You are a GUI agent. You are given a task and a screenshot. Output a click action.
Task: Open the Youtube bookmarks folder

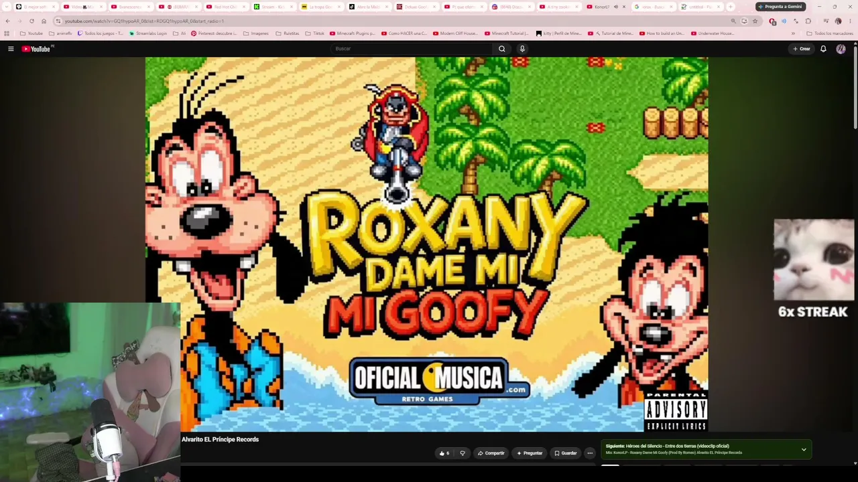[32, 33]
